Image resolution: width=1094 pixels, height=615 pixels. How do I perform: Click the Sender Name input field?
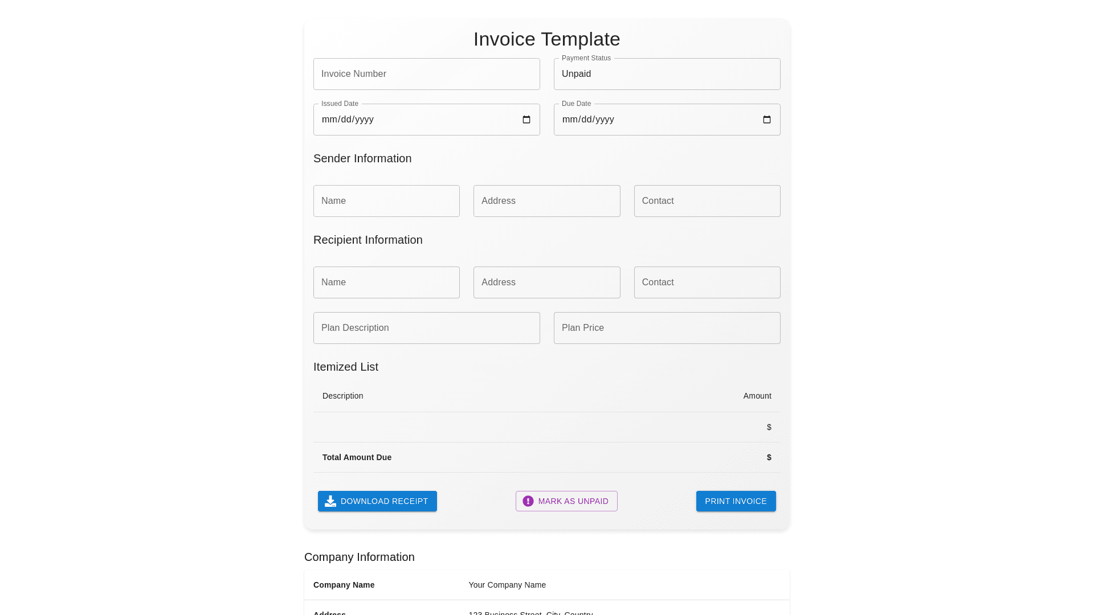click(386, 201)
